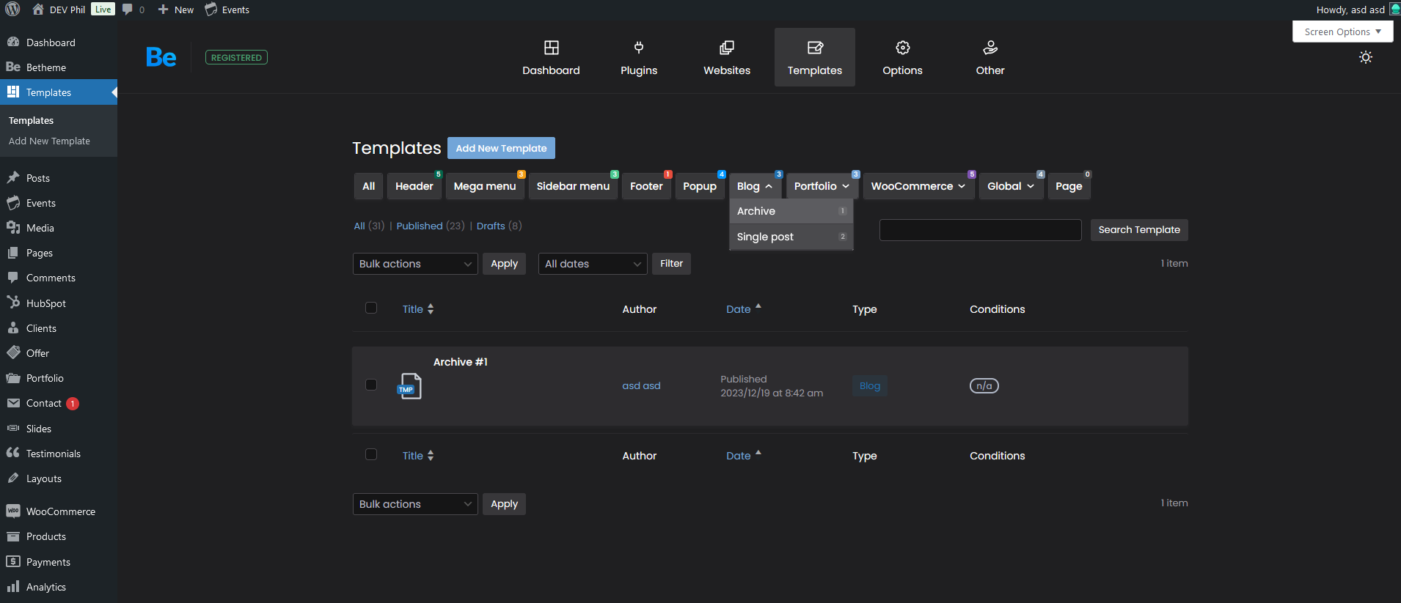Image resolution: width=1401 pixels, height=603 pixels.
Task: Open Media in the sidebar
Action: click(59, 228)
